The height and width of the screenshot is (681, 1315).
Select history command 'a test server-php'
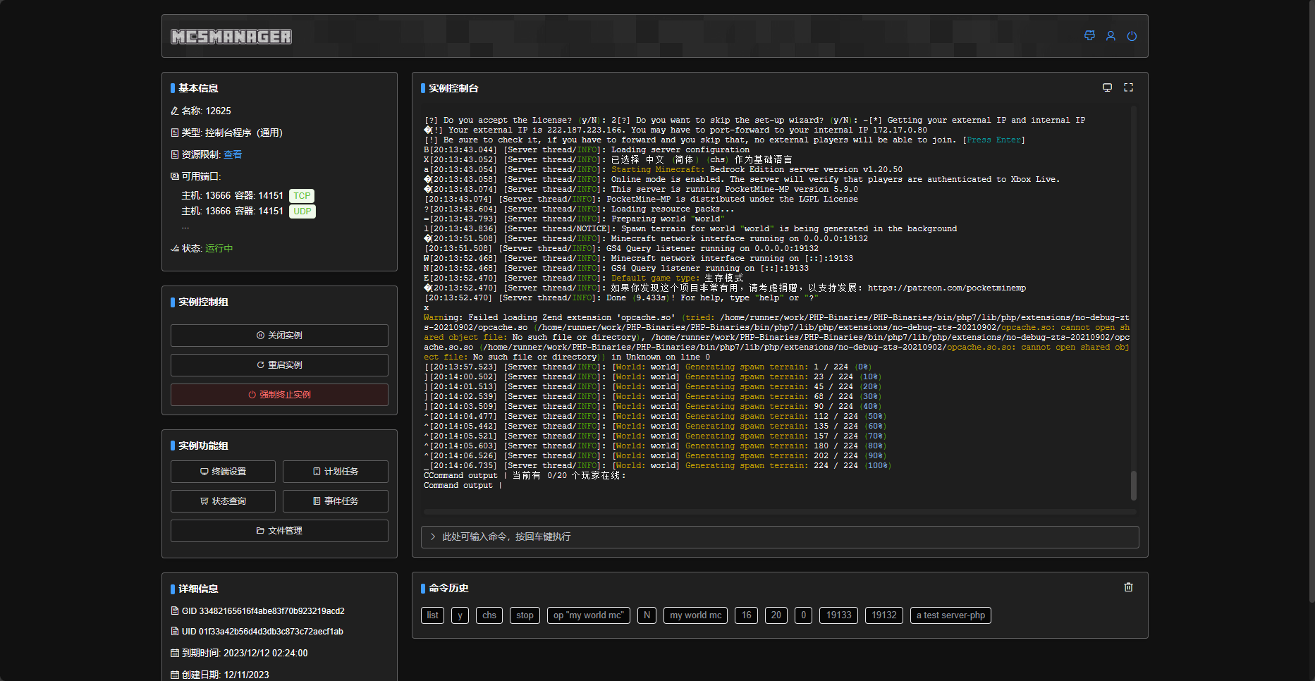950,615
